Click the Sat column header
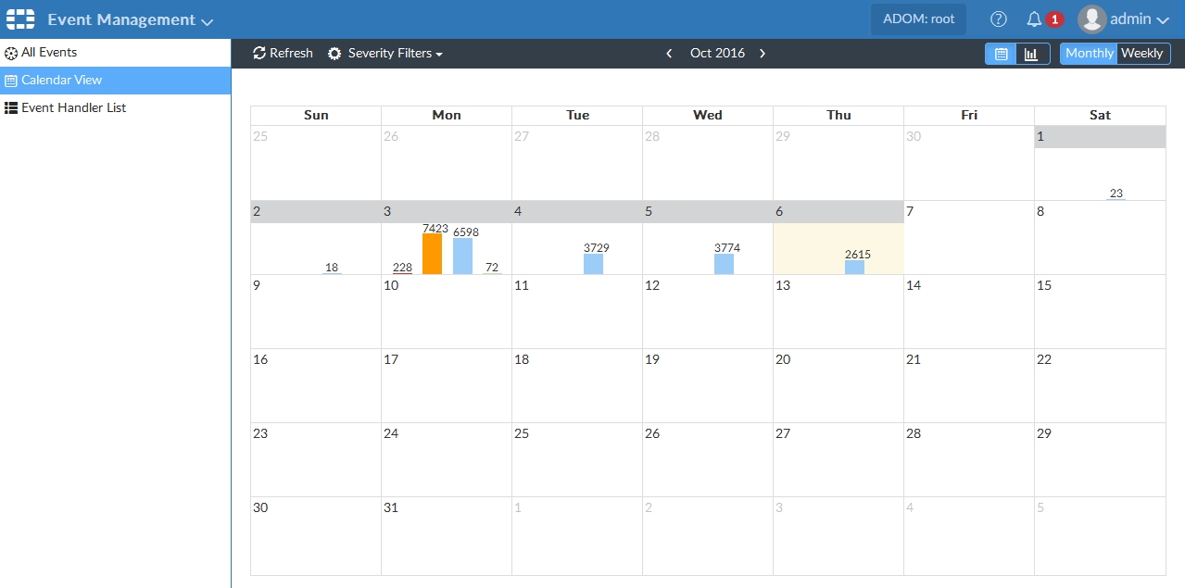 click(x=1100, y=116)
